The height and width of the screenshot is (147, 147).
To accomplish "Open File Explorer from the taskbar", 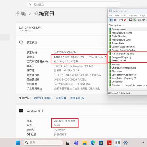I will pyautogui.click(x=85, y=143).
